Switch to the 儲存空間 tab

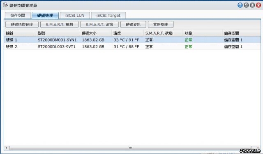click(18, 16)
